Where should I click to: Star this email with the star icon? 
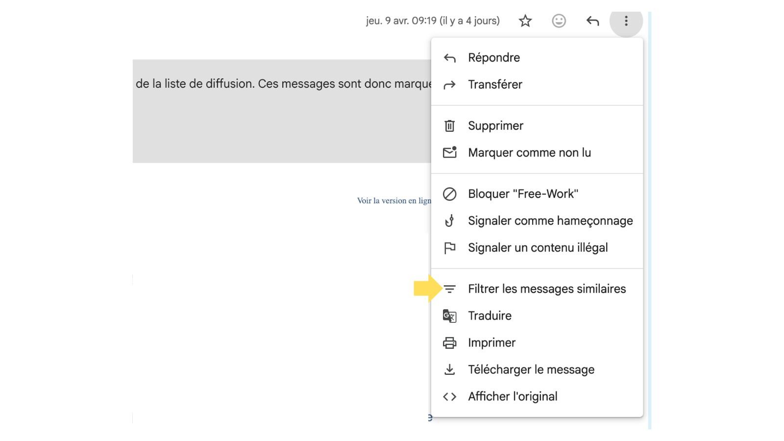525,21
